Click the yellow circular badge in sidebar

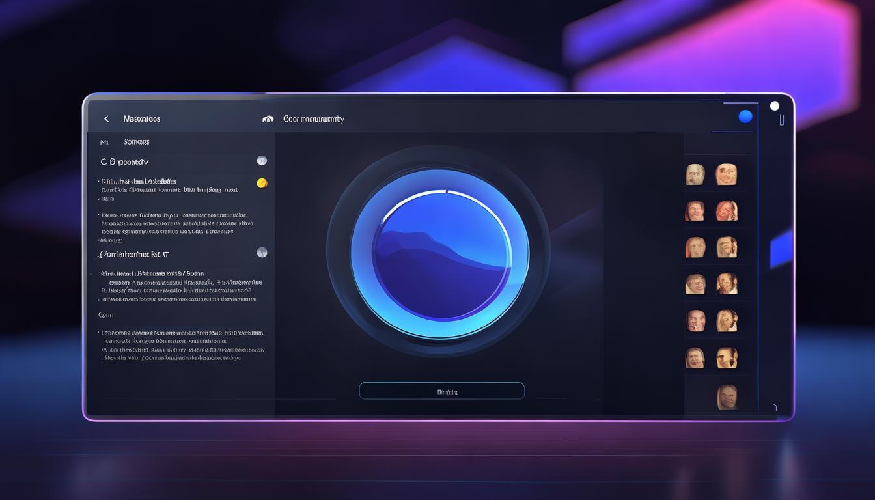[x=262, y=183]
